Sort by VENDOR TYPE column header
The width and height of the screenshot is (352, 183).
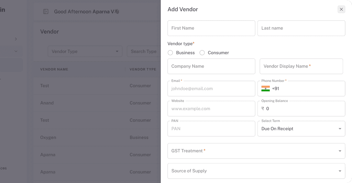tap(143, 69)
